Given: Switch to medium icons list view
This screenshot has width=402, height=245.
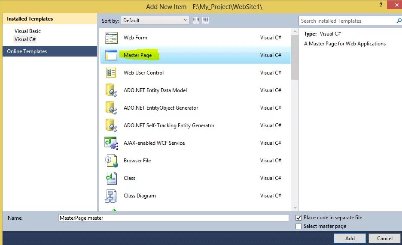Looking at the screenshot, I should (205, 21).
